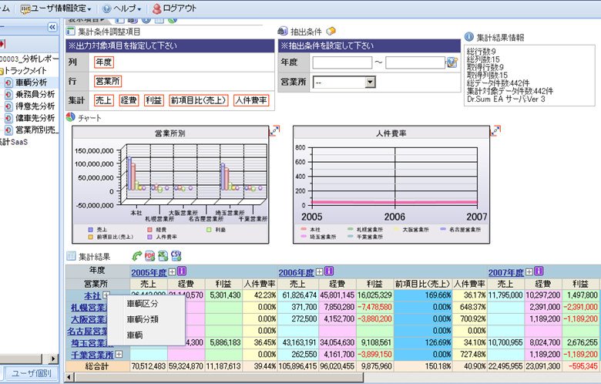Click the results scrollbar left arrow

click(x=69, y=378)
